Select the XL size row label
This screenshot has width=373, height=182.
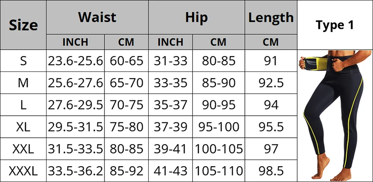coord(23,127)
